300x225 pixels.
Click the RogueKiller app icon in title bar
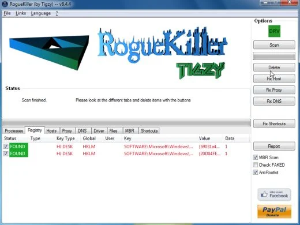(x=5, y=4)
